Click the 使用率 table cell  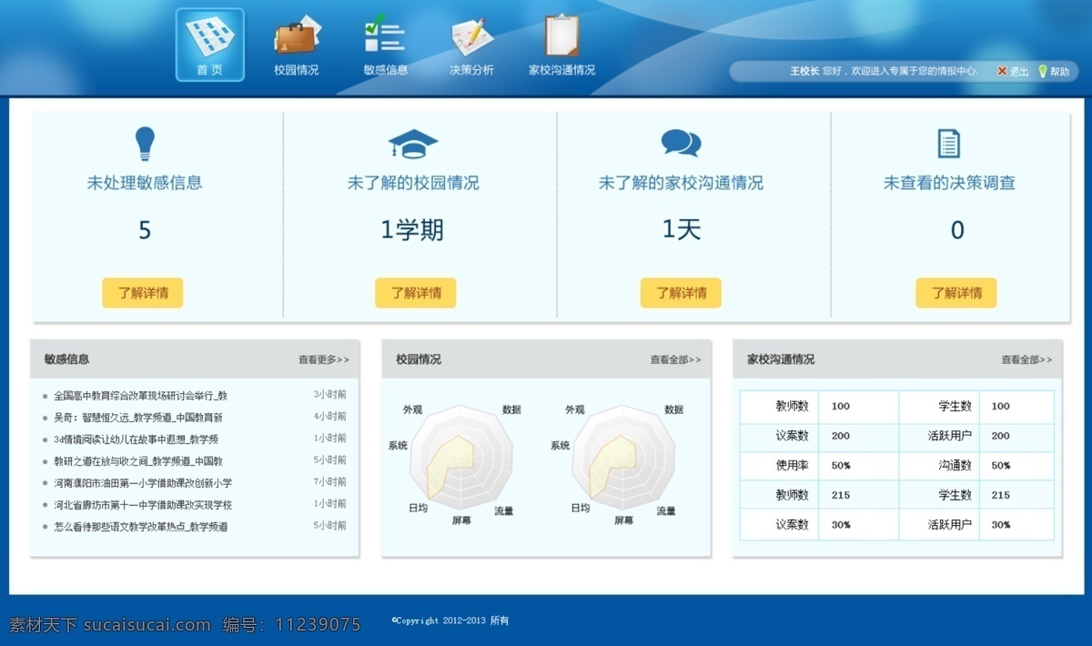coord(780,465)
